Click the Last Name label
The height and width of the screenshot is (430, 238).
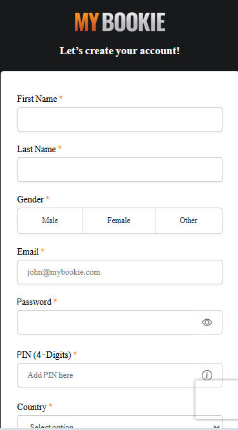point(37,149)
